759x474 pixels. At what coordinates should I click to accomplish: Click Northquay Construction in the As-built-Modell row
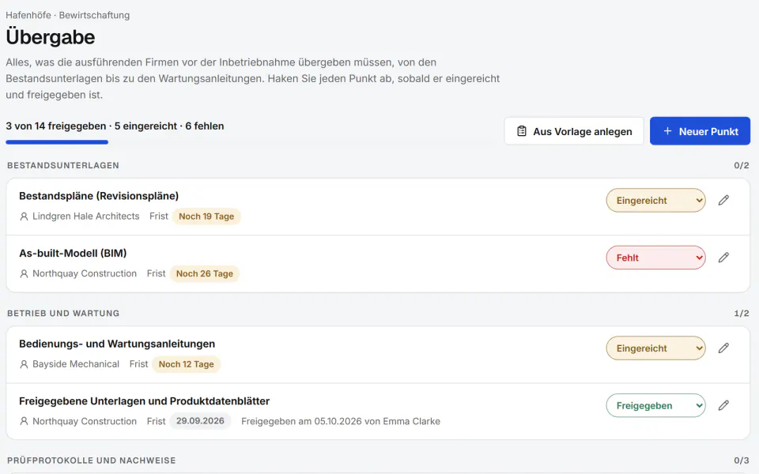(x=85, y=273)
